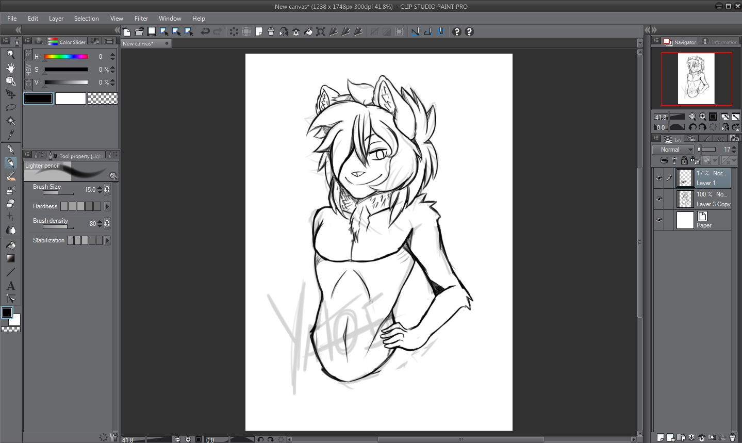
Task: Select the Pencil tool
Action: pos(10,163)
